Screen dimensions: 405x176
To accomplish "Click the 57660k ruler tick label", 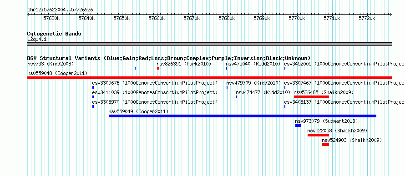I will pos(157,18).
